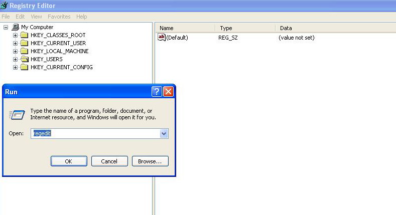
Task: Open the Run command history dropdown
Action: 164,134
